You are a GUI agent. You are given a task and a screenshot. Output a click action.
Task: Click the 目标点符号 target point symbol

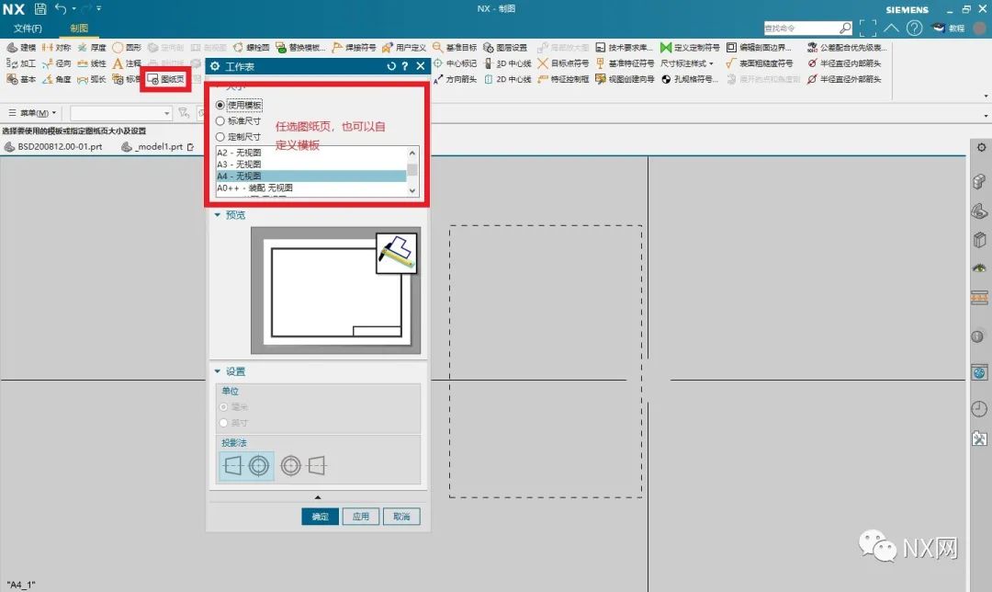[x=563, y=63]
